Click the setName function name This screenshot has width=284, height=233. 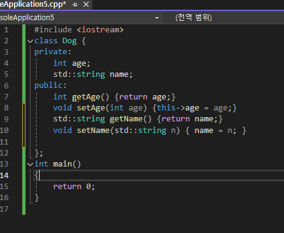pos(93,131)
